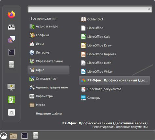Image resolution: width=155 pixels, height=140 pixels.
Task: Click the Просмотр документов viewer icon
Action: (x=83, y=89)
